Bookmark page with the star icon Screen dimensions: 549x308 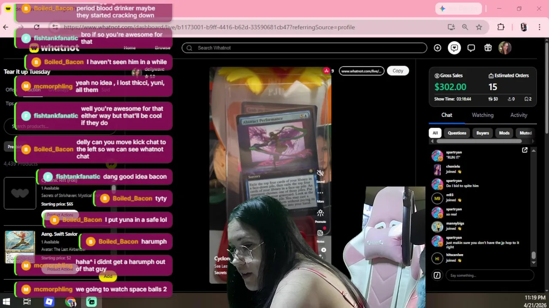coord(479,27)
